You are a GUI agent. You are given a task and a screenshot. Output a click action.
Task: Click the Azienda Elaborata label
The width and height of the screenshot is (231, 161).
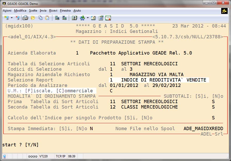point(32,53)
